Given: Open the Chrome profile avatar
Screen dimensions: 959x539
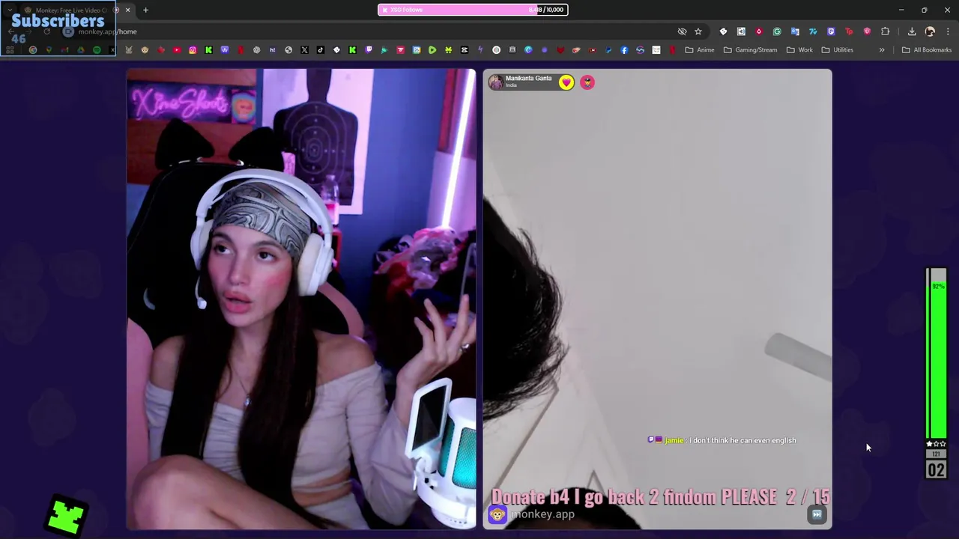Looking at the screenshot, I should 930,31.
